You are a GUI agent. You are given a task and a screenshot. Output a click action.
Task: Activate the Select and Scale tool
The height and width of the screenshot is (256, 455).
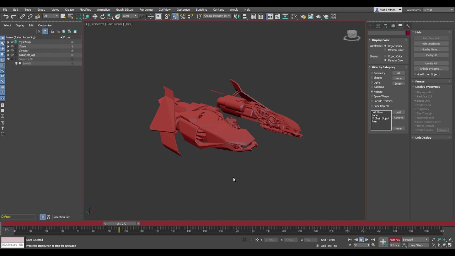(x=110, y=16)
